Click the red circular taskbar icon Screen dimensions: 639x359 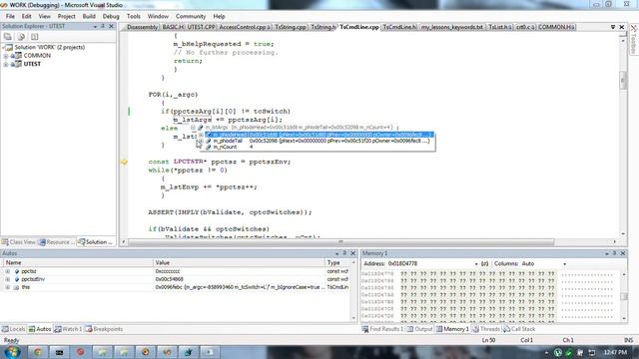point(81,352)
